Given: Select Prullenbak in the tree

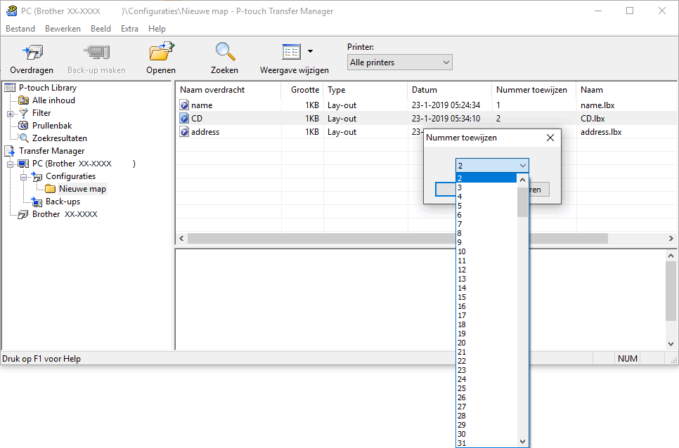Looking at the screenshot, I should 52,126.
